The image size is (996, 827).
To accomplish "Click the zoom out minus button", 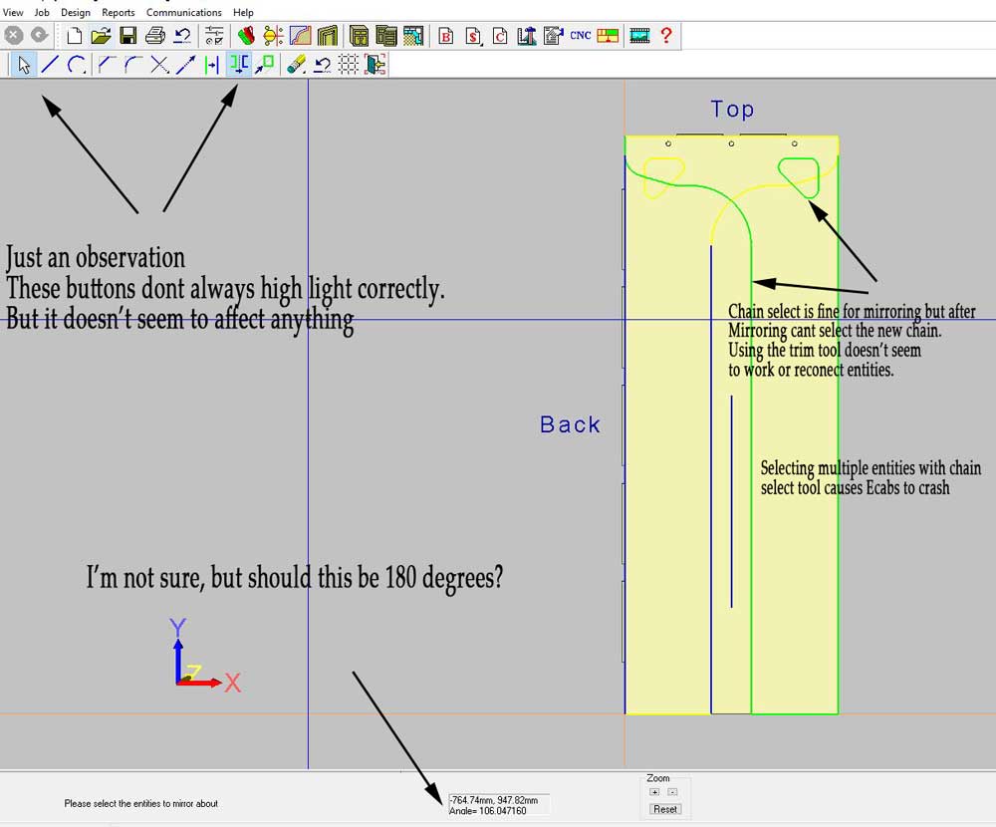I will (x=672, y=792).
